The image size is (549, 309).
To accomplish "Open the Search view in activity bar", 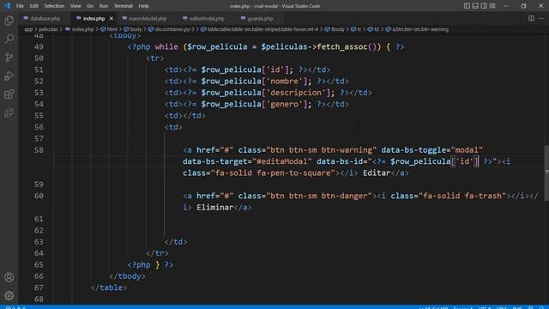I will pyautogui.click(x=9, y=39).
